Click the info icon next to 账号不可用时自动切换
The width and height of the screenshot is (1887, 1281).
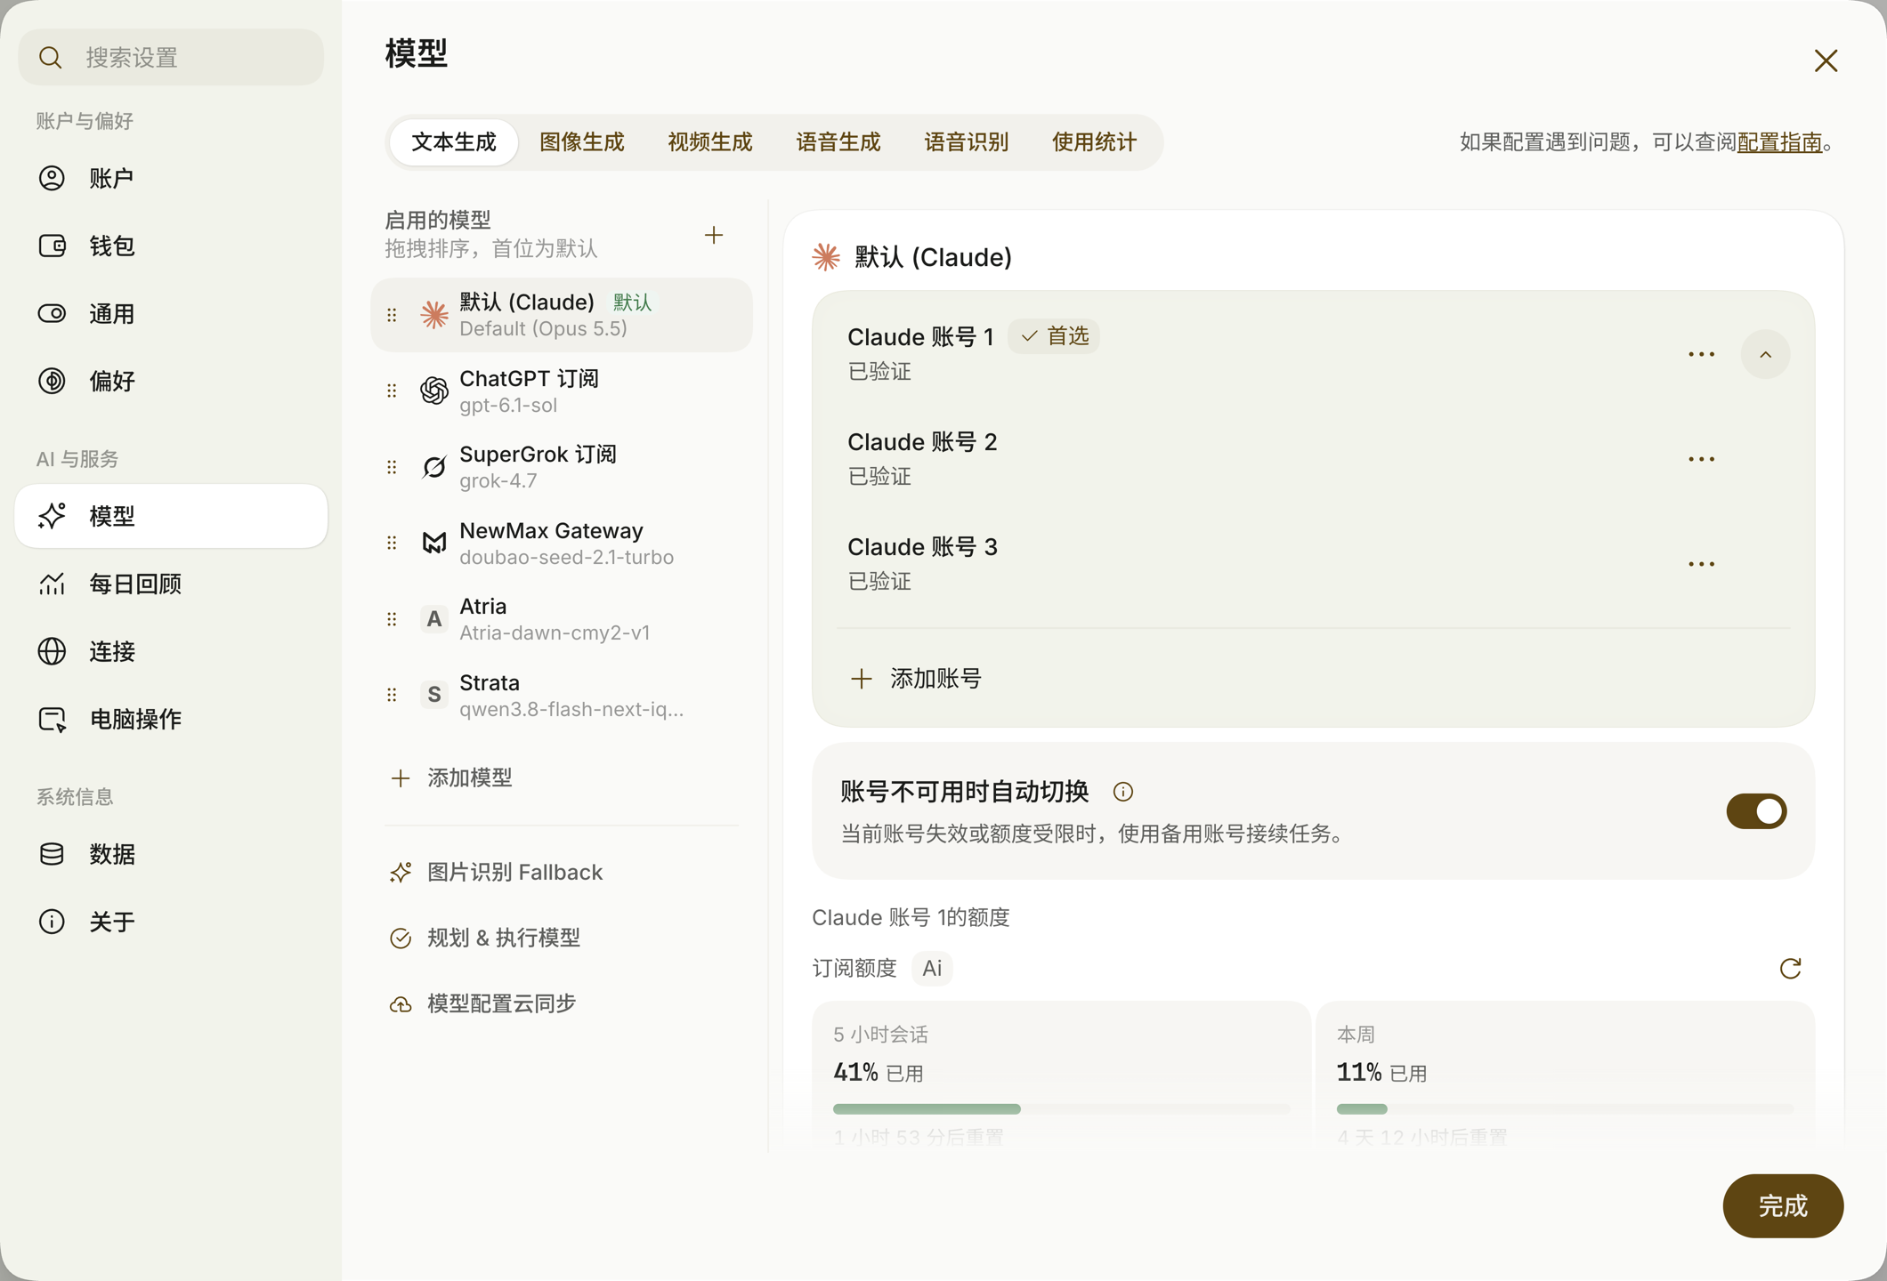(x=1123, y=792)
